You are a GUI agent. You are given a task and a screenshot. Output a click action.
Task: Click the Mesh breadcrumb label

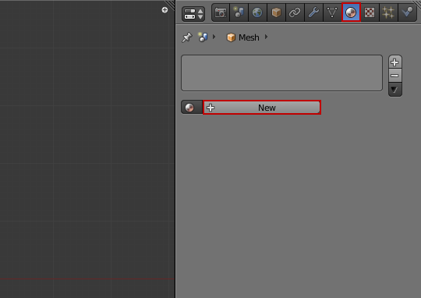tap(249, 37)
